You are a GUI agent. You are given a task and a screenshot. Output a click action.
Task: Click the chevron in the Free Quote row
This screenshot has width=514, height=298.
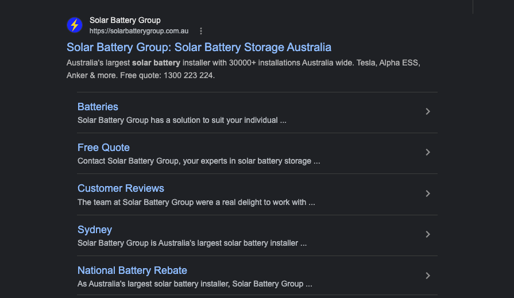click(428, 152)
